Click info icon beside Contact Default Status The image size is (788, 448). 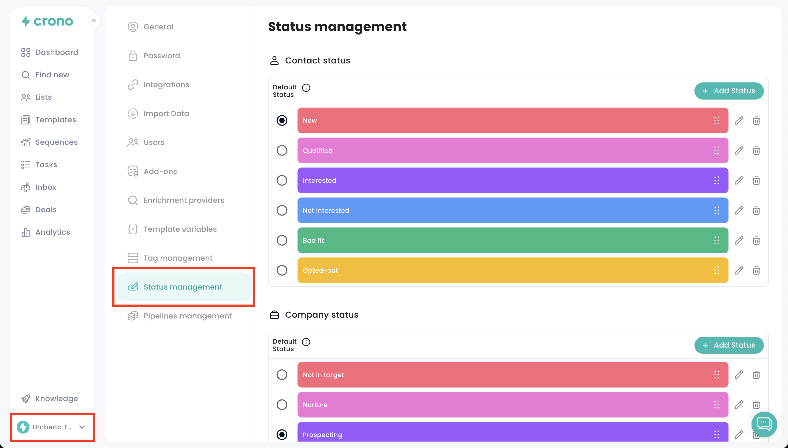point(306,88)
